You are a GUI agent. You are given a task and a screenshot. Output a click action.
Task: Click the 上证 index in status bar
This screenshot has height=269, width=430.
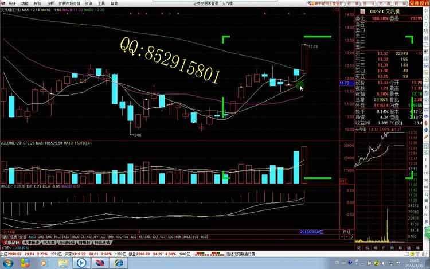click(x=5, y=253)
